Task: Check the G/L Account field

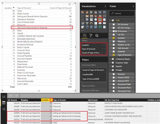Action: point(114,24)
